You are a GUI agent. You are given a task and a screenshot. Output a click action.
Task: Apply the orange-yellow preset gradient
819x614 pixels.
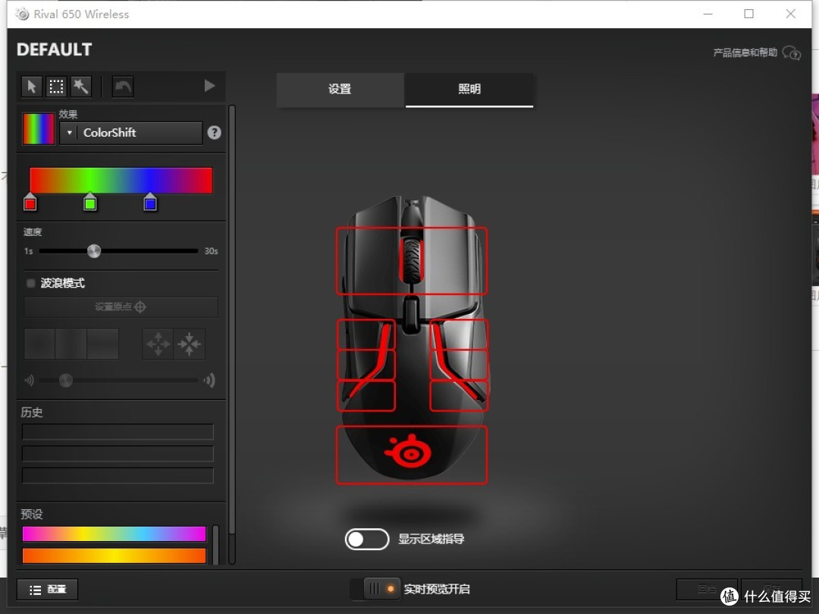(x=115, y=556)
